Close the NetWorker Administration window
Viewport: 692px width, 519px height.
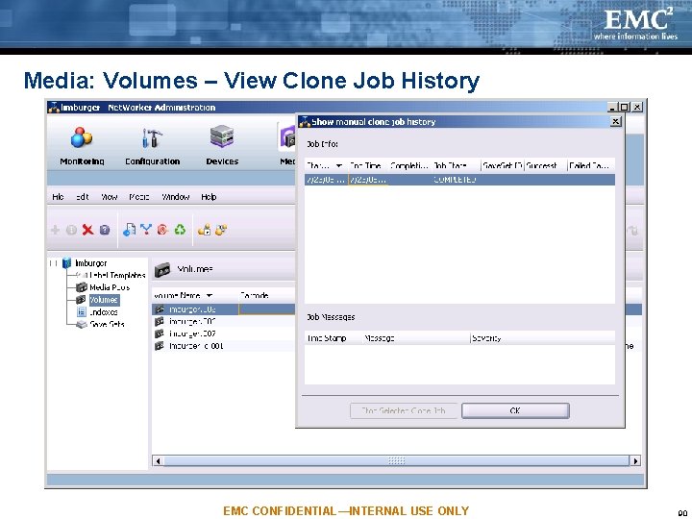(637, 108)
